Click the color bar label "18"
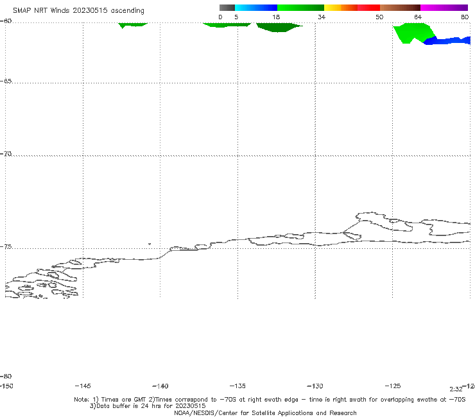475x417 pixels. click(x=276, y=17)
